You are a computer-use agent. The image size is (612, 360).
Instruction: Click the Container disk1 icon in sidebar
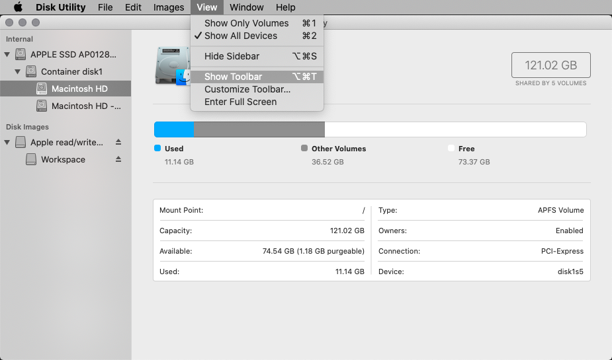coord(31,71)
